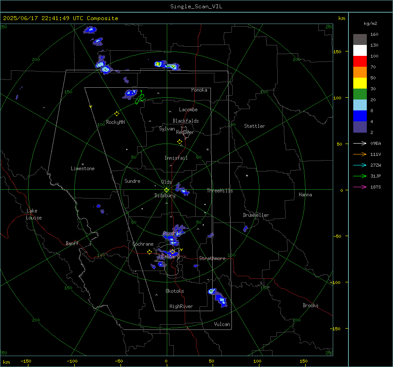393x367 pixels.
Task: Click the gray 160 kg/m2 legend swatch
Action: click(x=360, y=40)
